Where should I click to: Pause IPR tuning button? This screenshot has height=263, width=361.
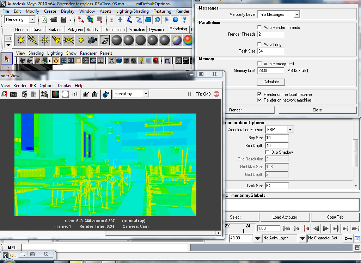[x=189, y=94]
